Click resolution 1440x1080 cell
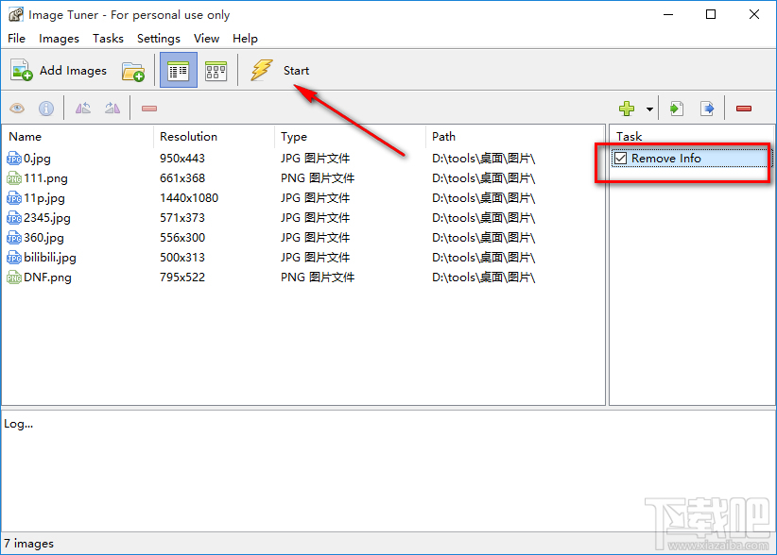This screenshot has height=555, width=777. tap(189, 198)
